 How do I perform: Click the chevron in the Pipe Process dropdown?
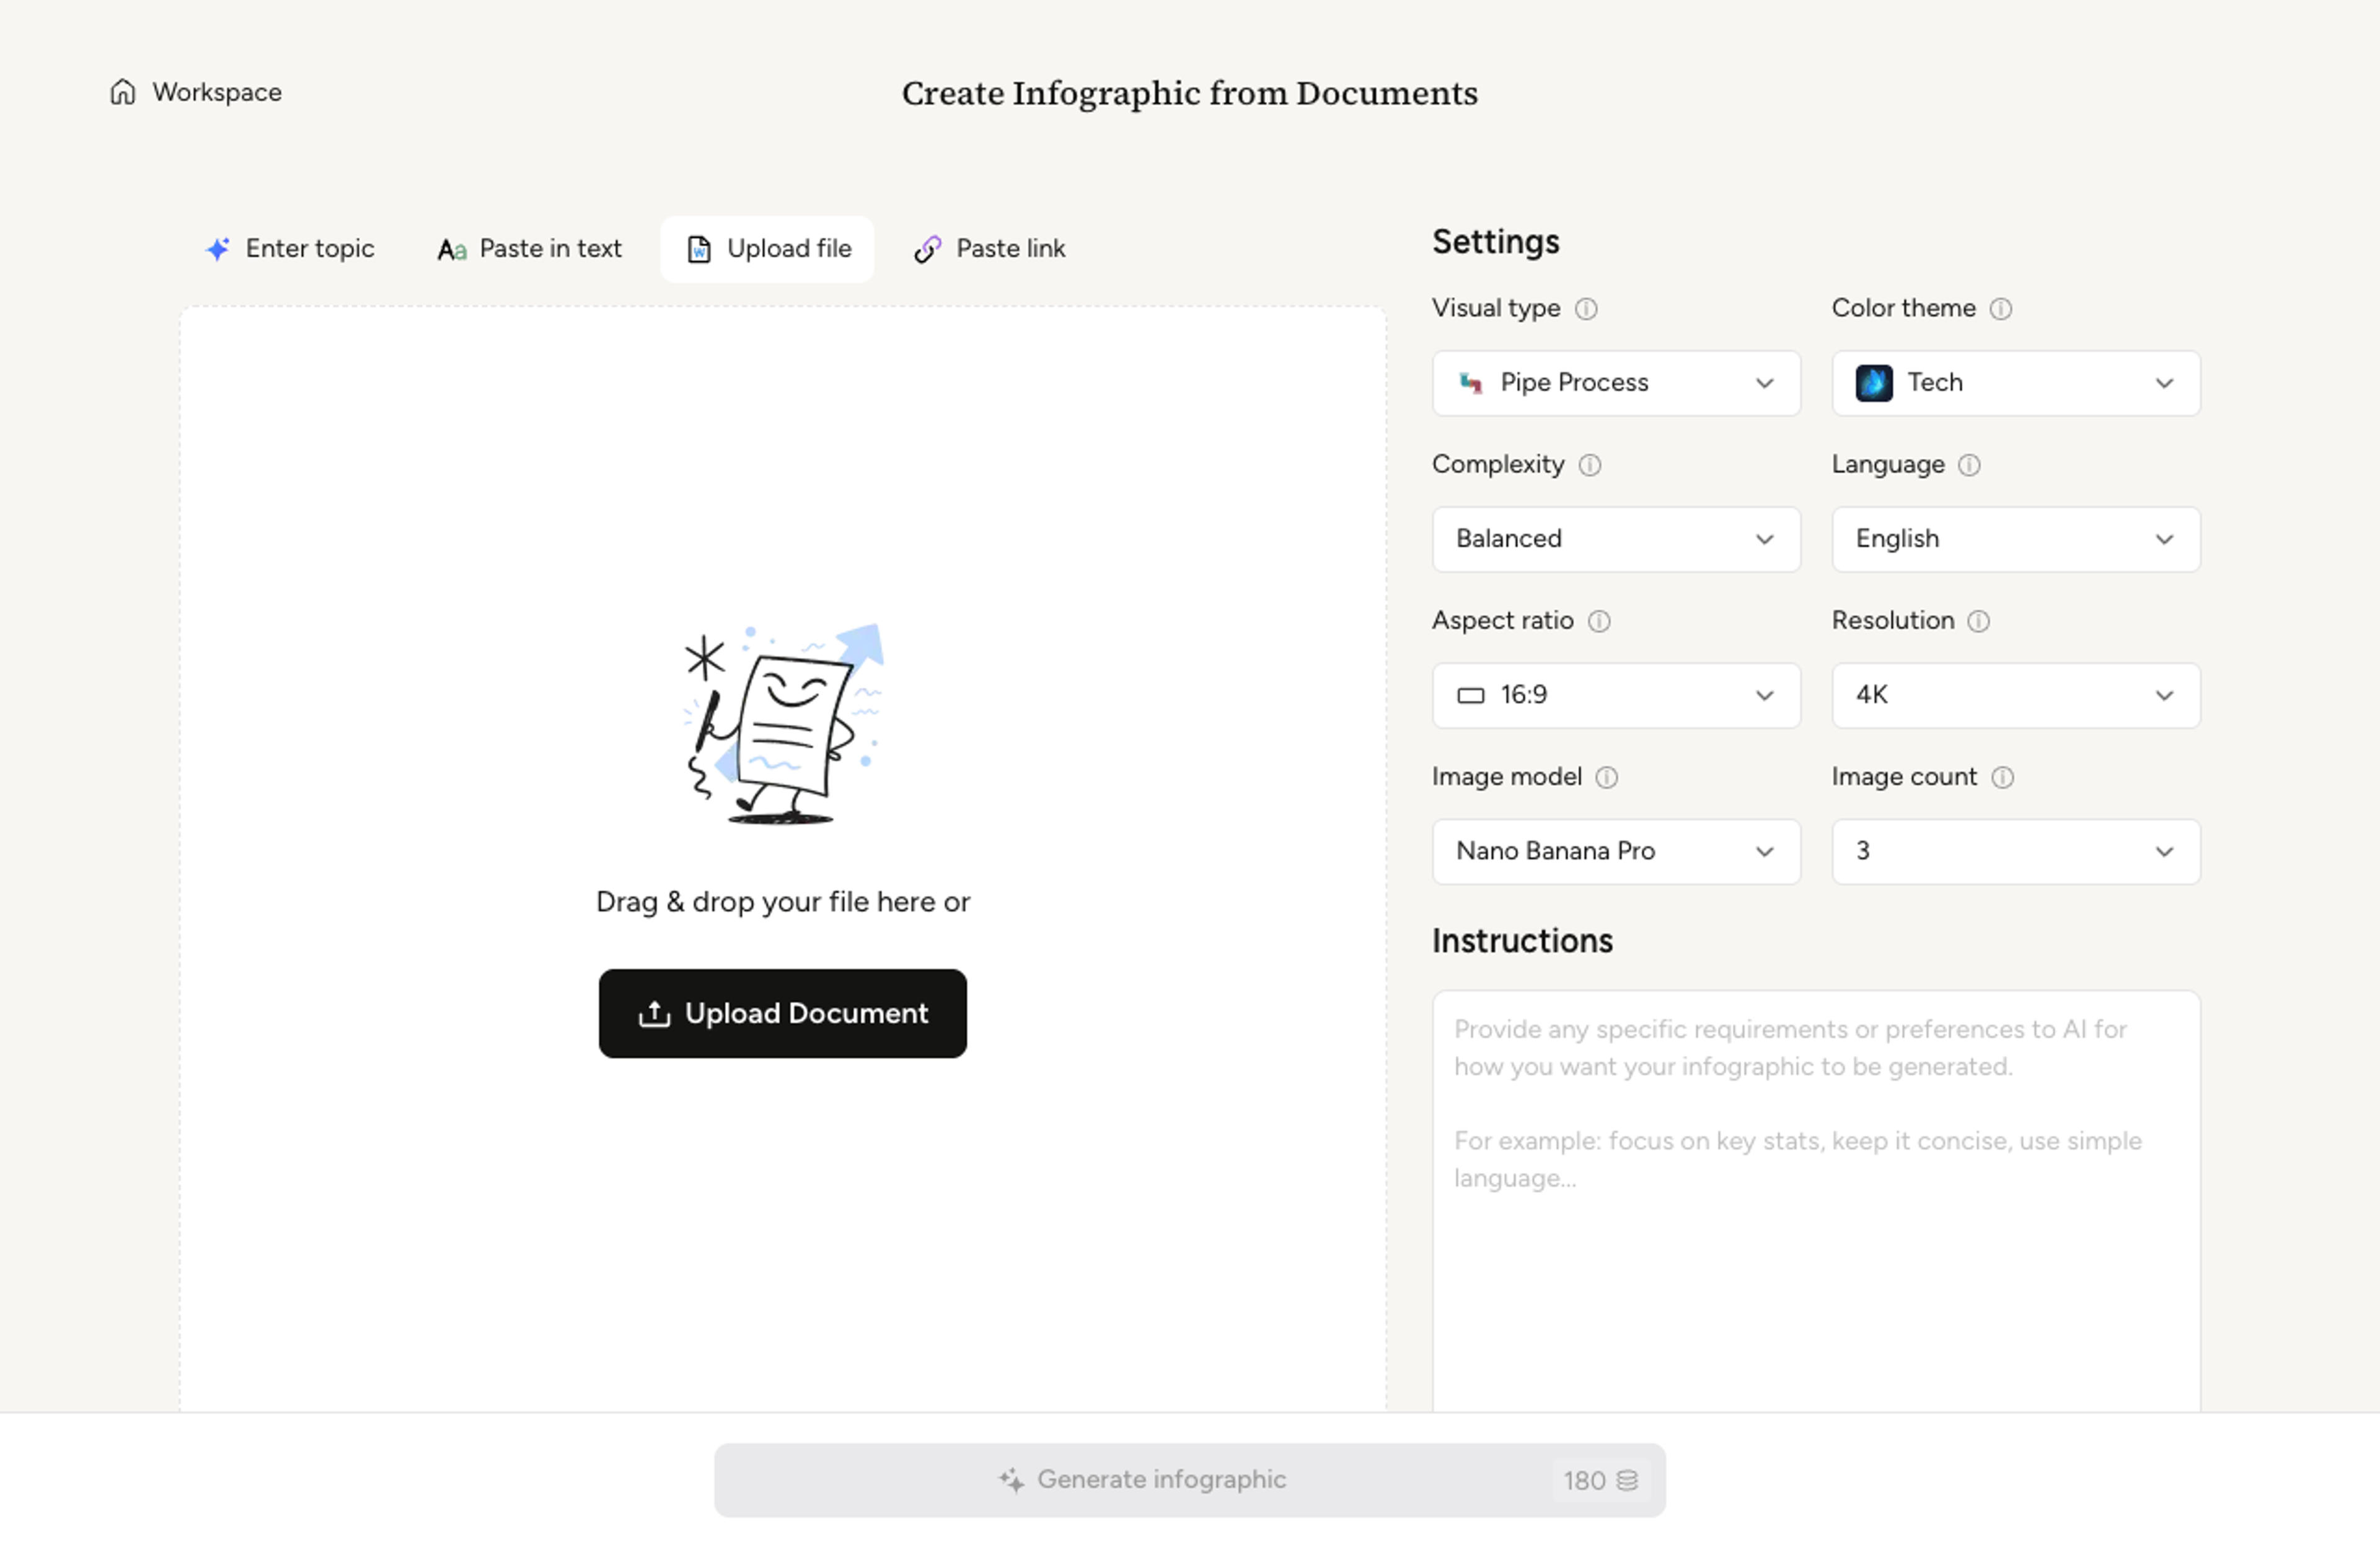click(1764, 383)
